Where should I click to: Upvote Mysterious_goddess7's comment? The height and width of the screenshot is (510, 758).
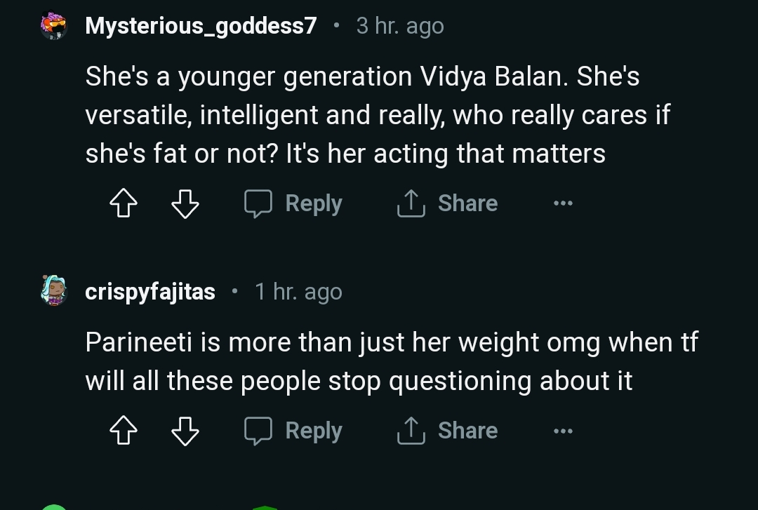(x=124, y=204)
